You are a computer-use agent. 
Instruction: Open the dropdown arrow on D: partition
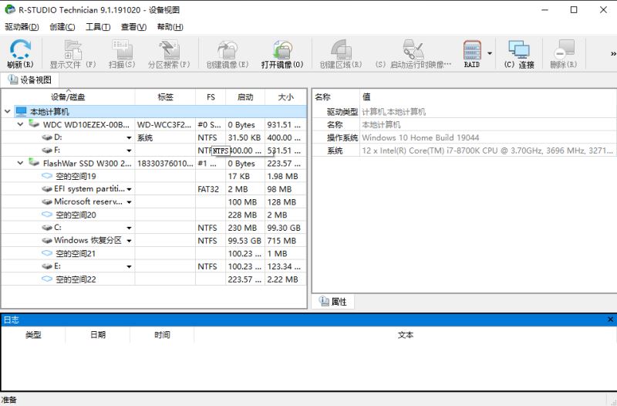(129, 137)
